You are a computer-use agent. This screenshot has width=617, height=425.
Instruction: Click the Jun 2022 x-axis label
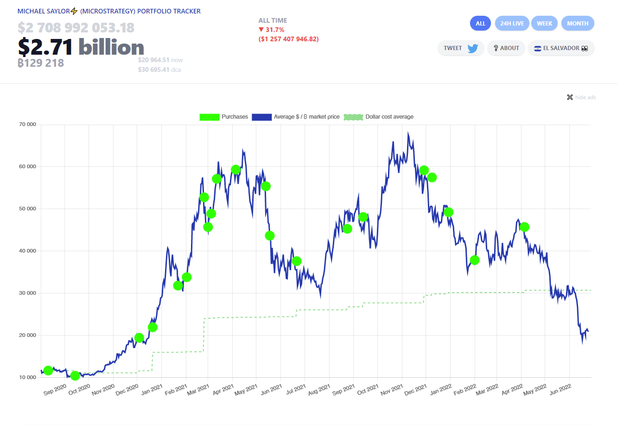[x=560, y=389]
